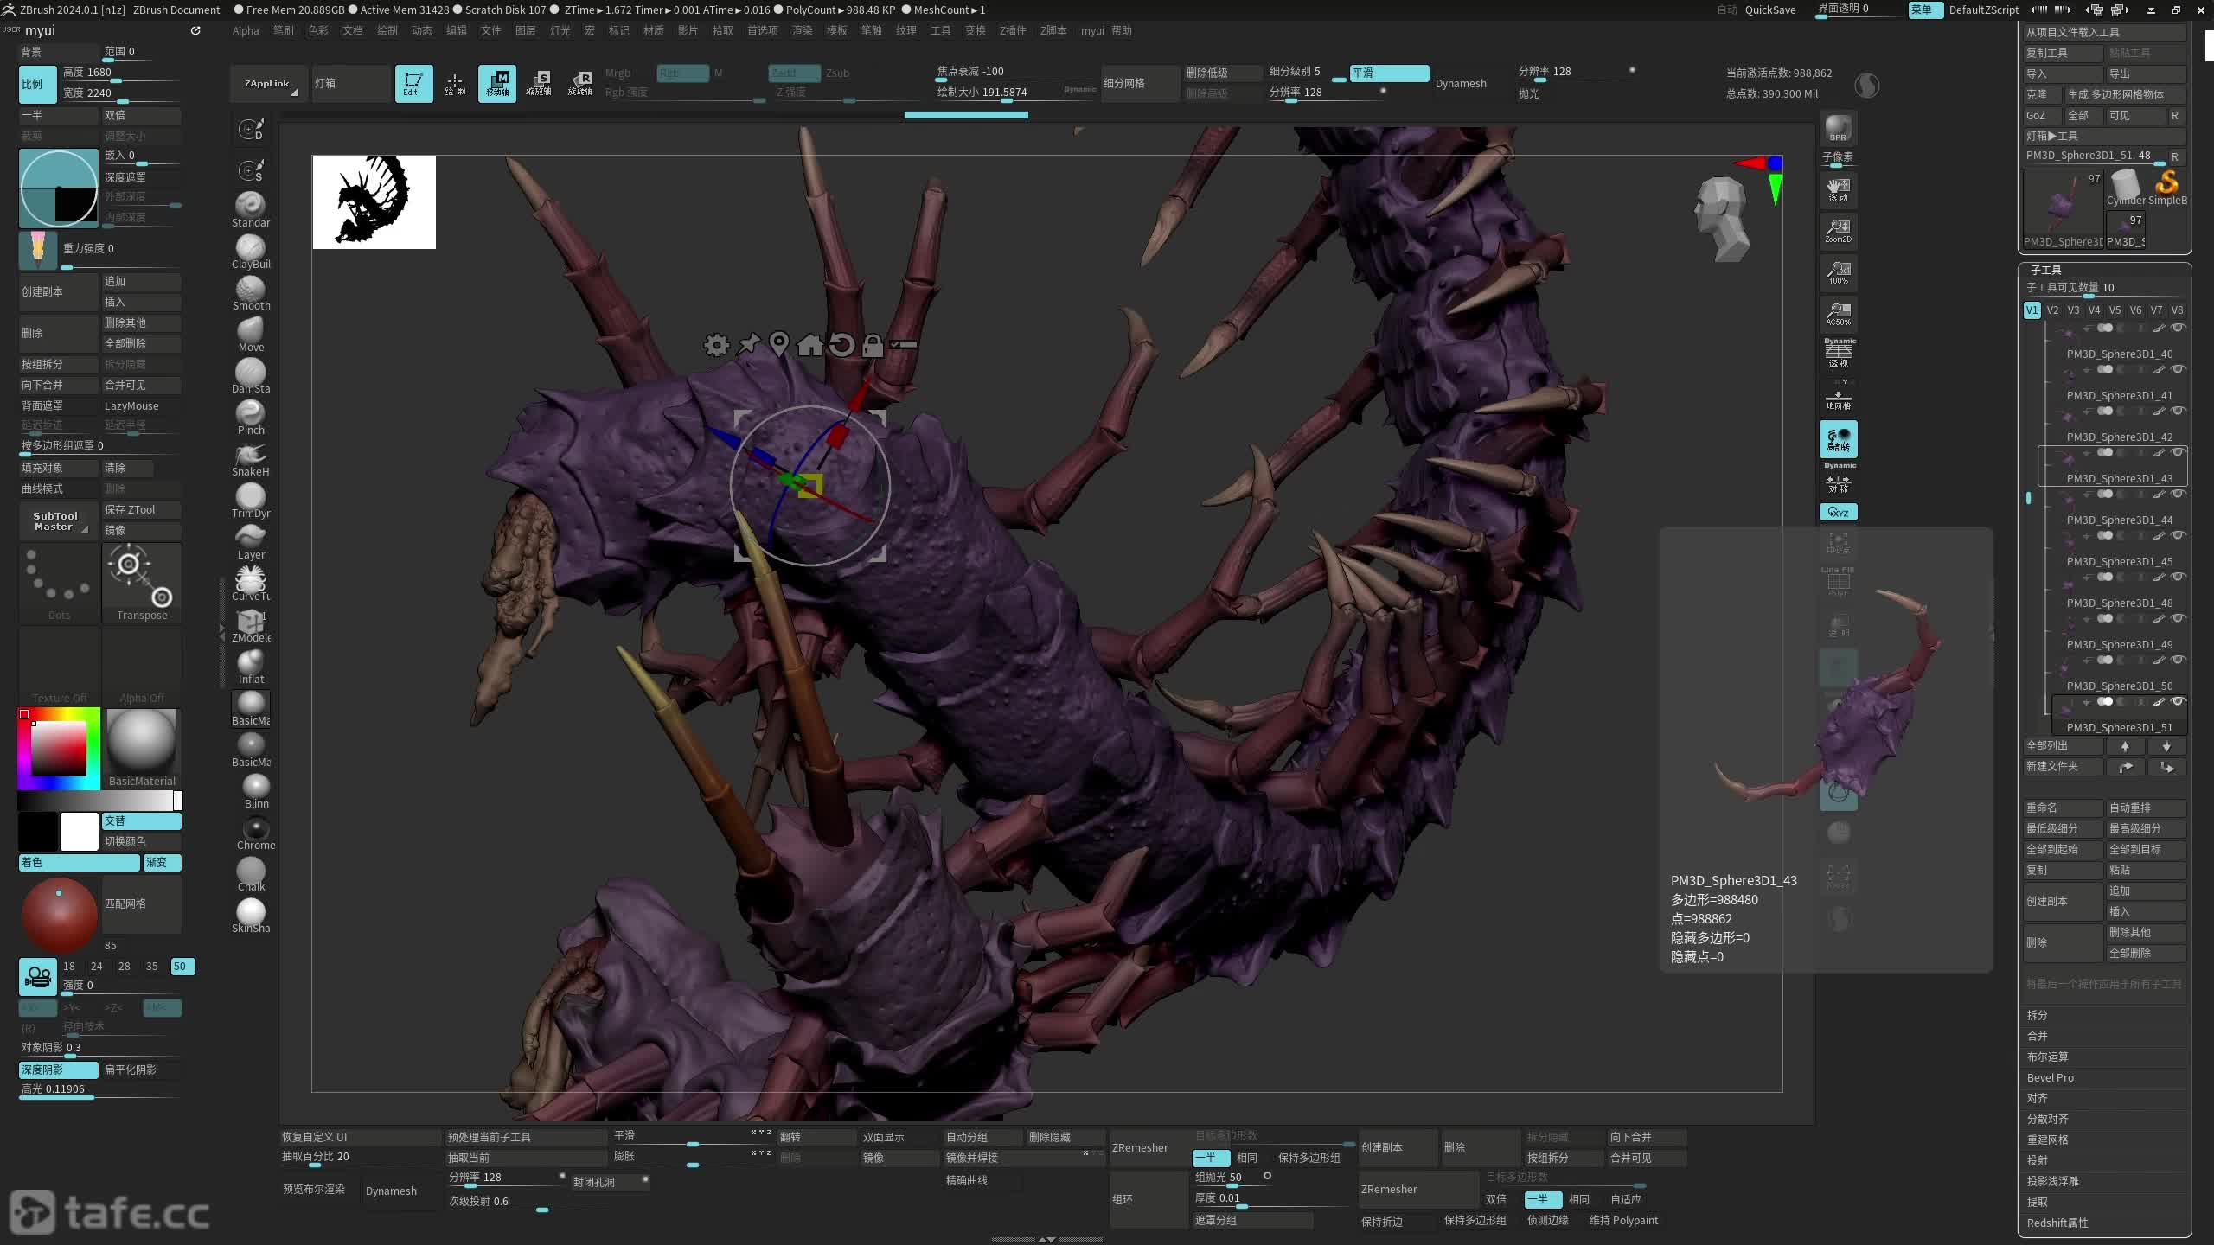Toggle the gizmo lock icon
Screen dimensions: 2214x1245
872,345
